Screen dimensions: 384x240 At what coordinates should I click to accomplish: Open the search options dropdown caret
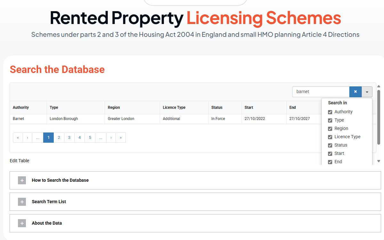point(367,92)
